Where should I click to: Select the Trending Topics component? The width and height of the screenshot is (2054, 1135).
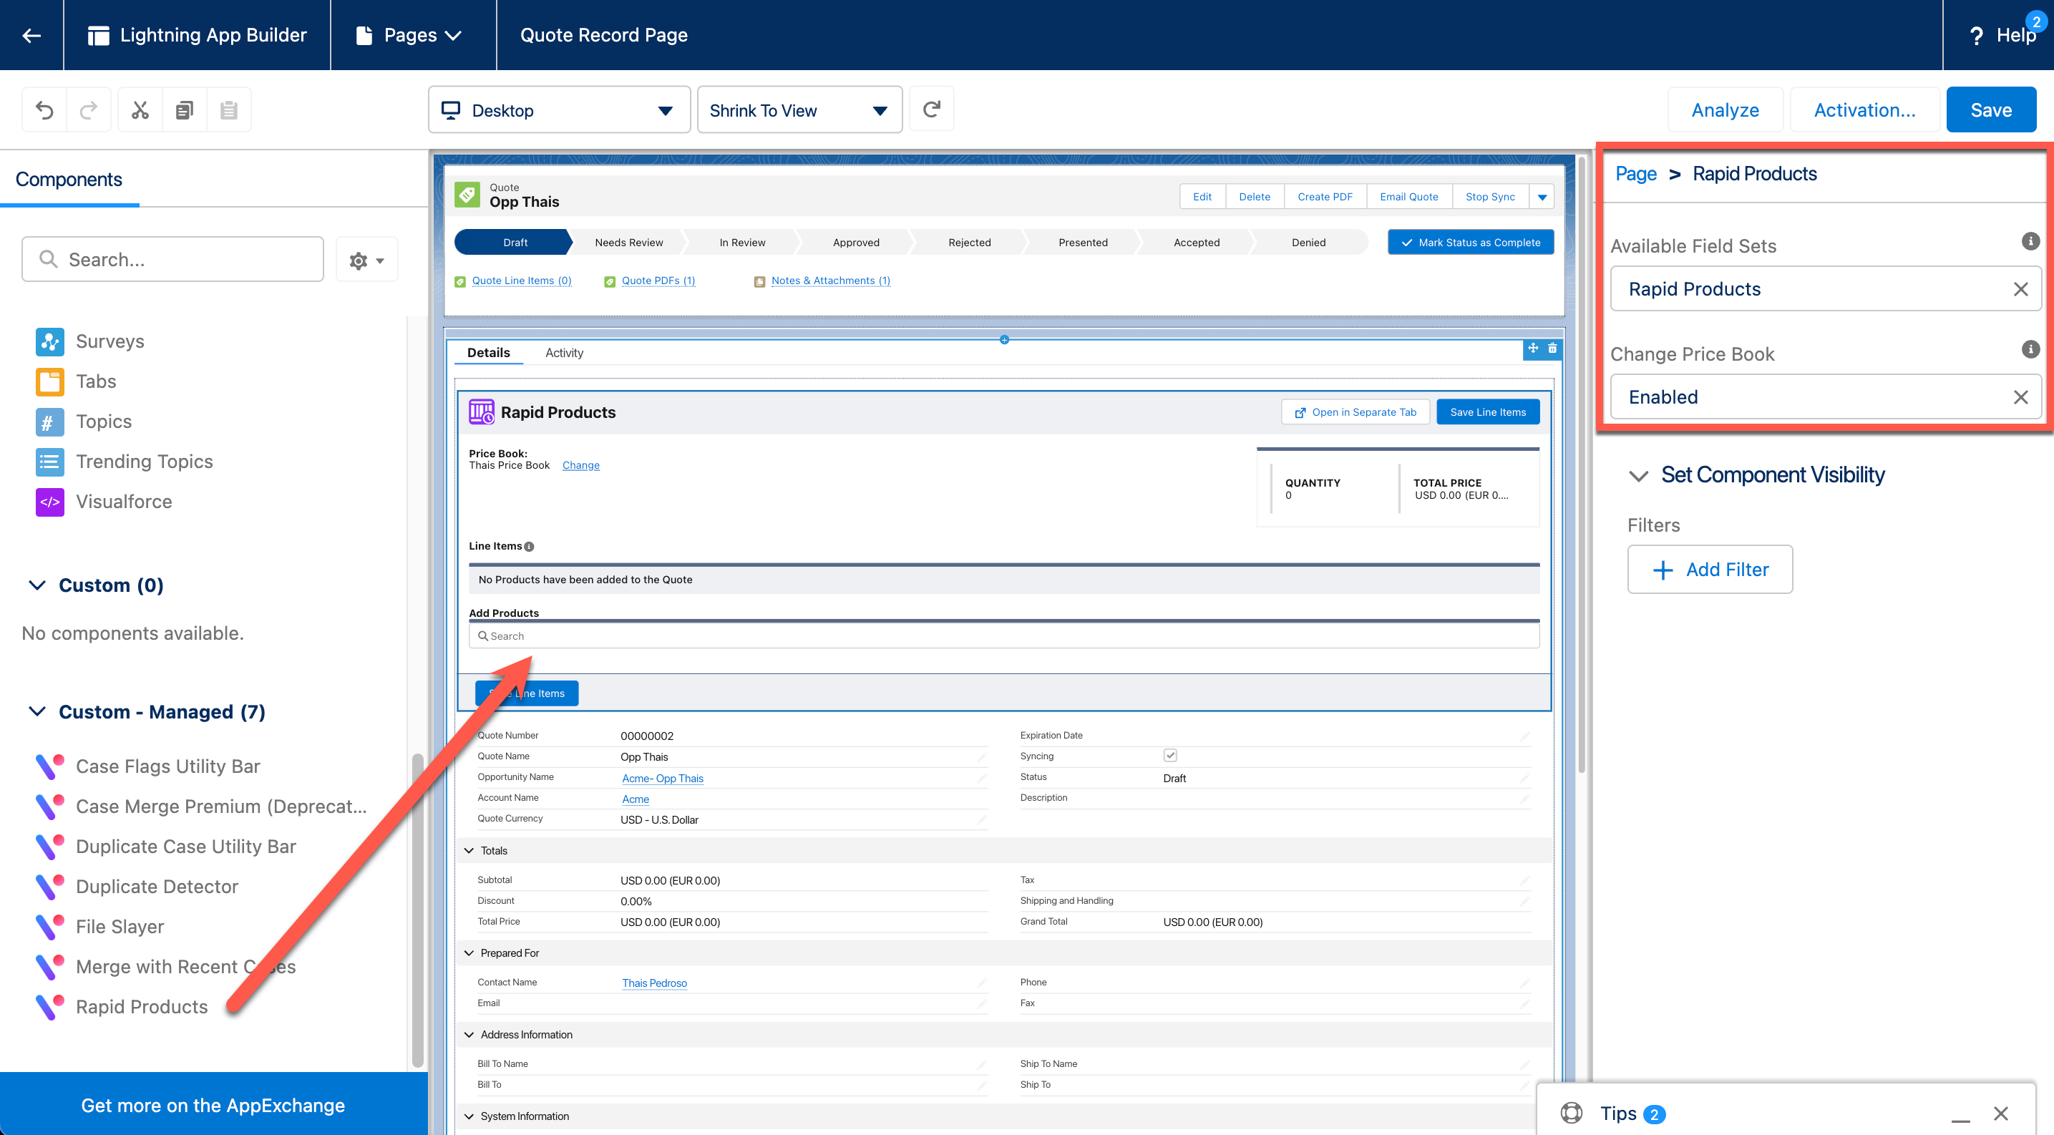point(125,462)
